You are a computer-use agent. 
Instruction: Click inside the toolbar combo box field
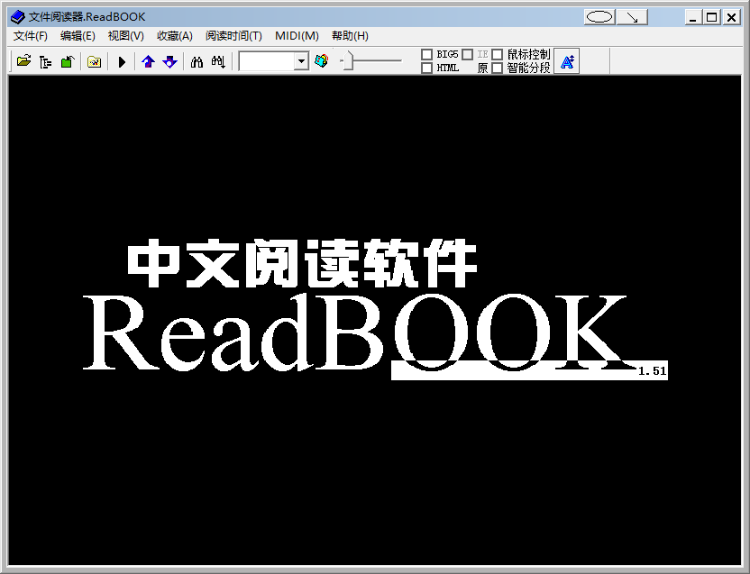click(x=267, y=61)
